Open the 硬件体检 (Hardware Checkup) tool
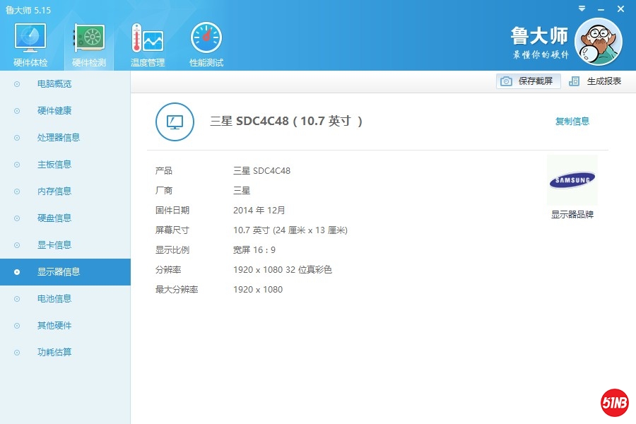 (x=29, y=41)
